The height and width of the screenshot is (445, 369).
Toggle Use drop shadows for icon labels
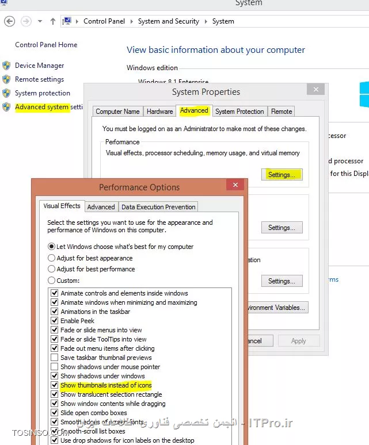coord(55,440)
